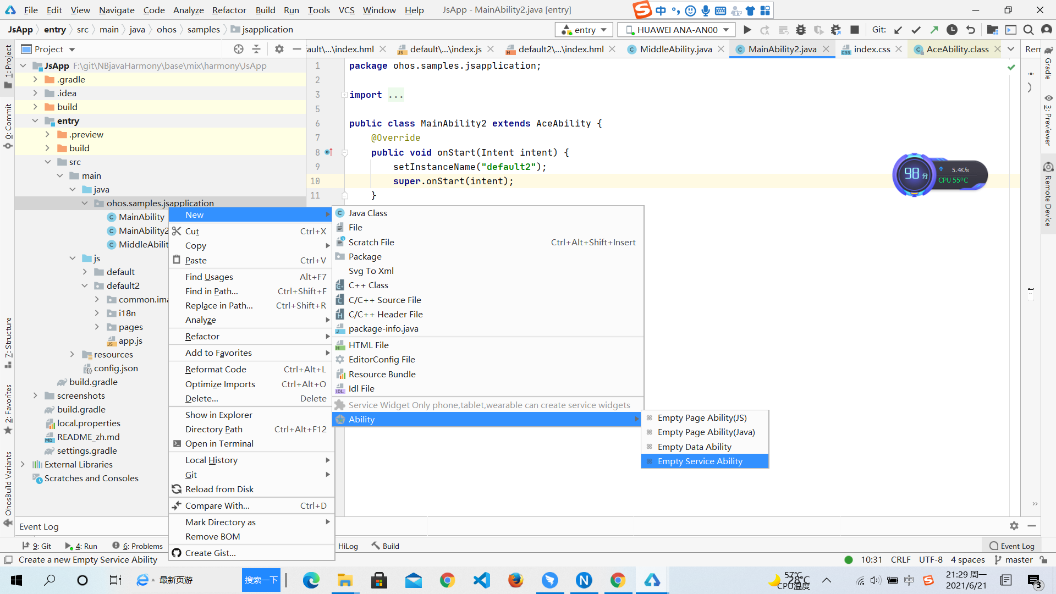Open the Chrome icon in the taskbar
The width and height of the screenshot is (1056, 594).
point(447,580)
